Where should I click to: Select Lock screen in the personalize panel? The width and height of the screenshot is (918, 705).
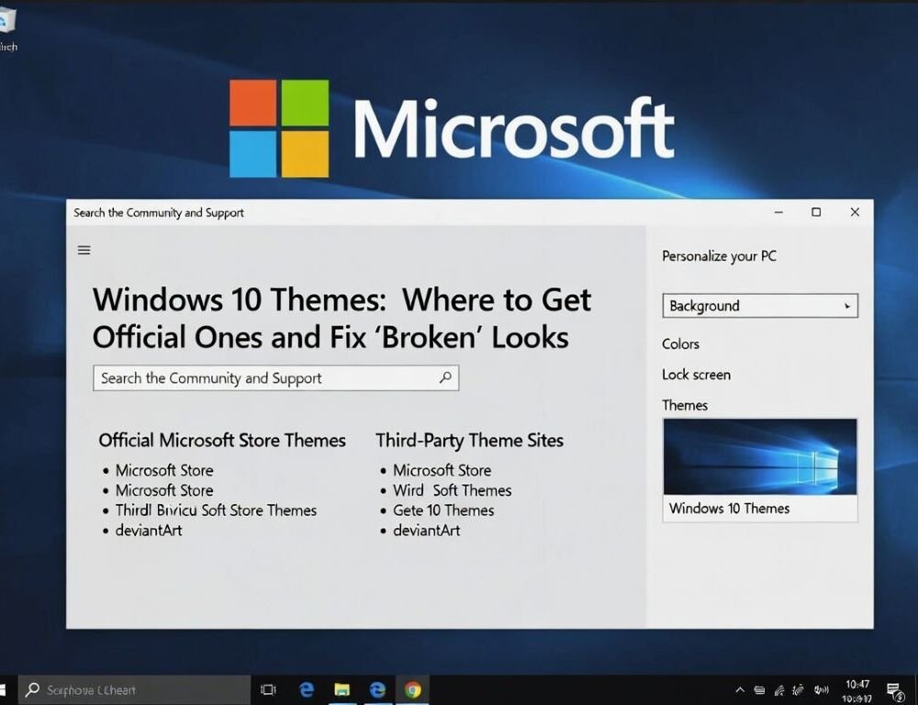coord(696,375)
